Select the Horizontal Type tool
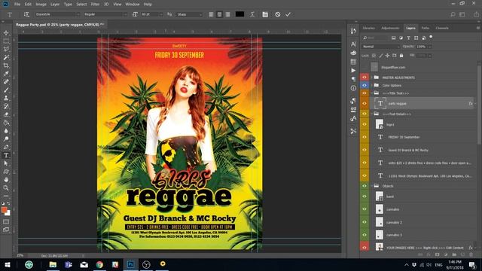The height and width of the screenshot is (271, 482). point(6,155)
